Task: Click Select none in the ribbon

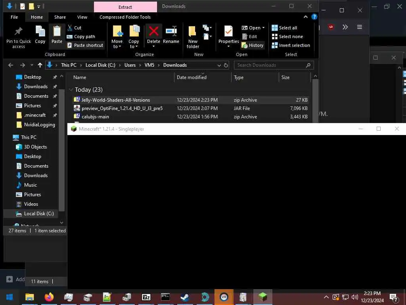Action: (287, 37)
